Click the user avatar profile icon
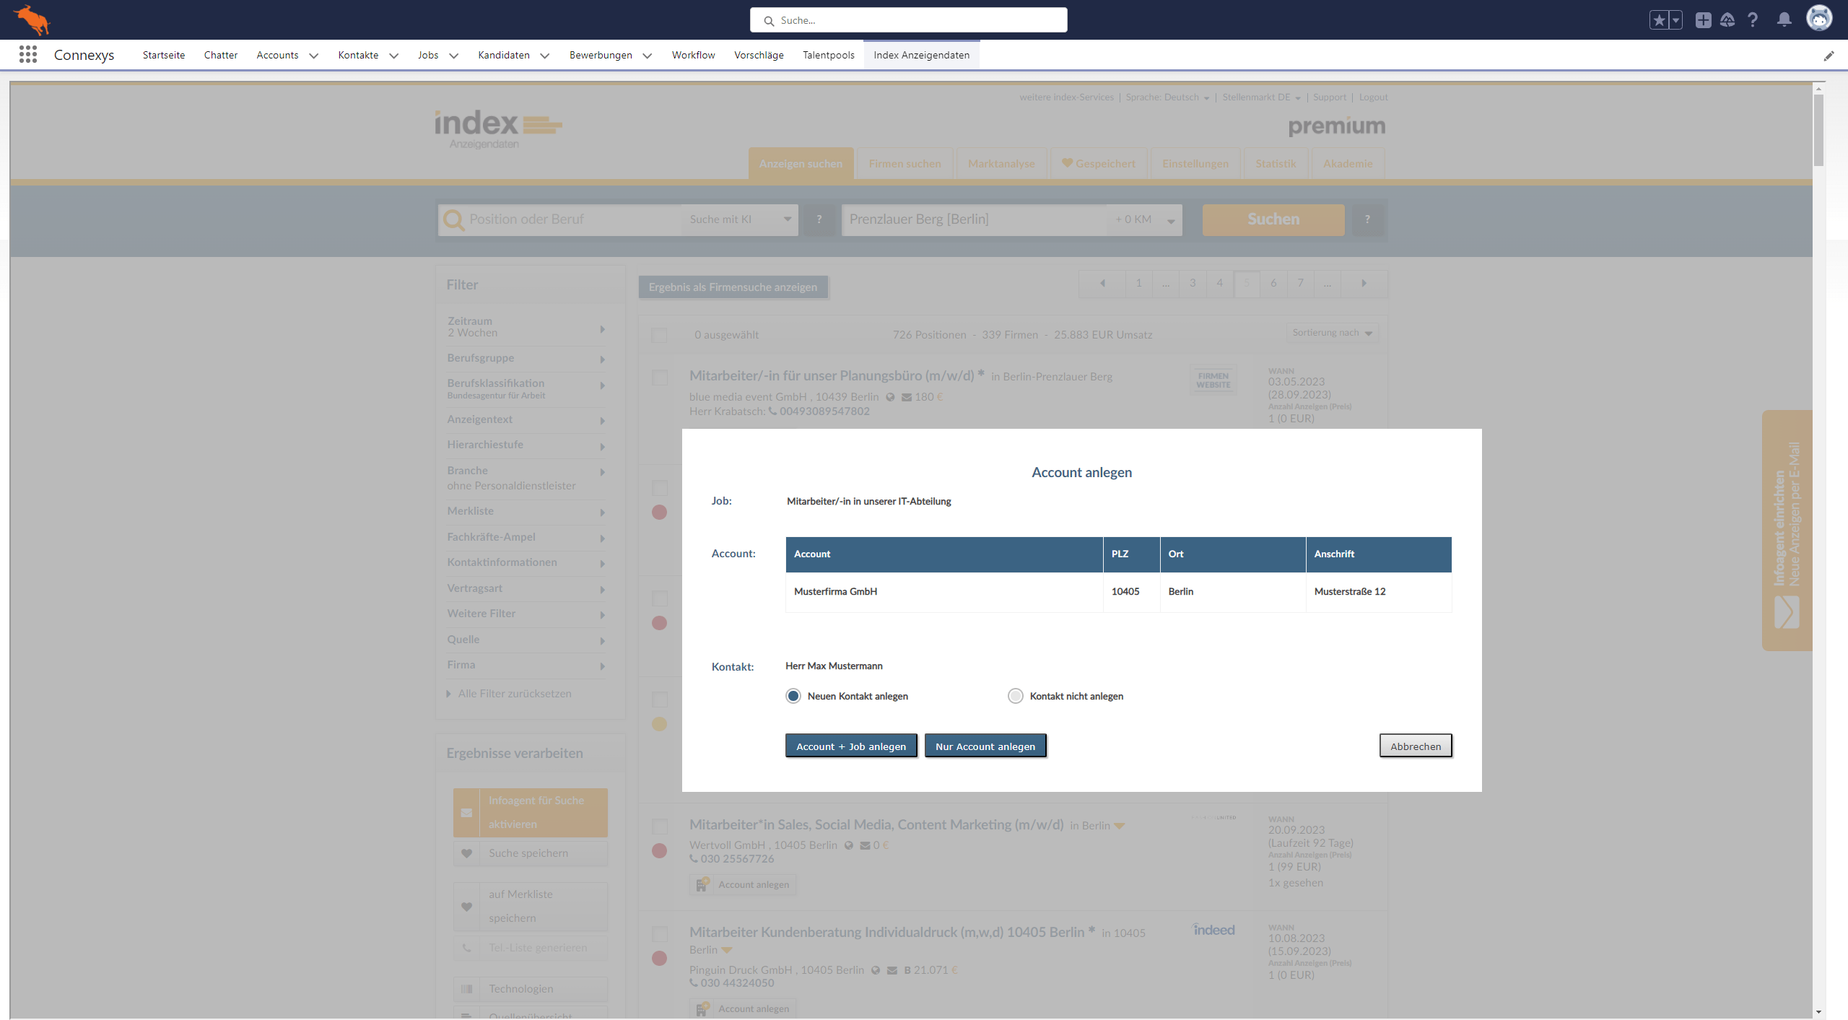This screenshot has width=1848, height=1020. (1818, 19)
